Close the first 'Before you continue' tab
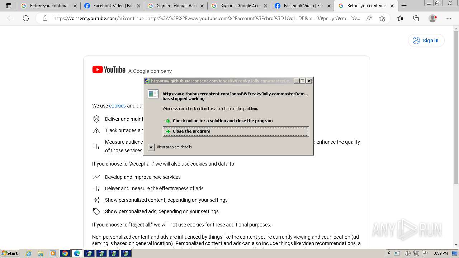The width and height of the screenshot is (459, 258). point(75,6)
